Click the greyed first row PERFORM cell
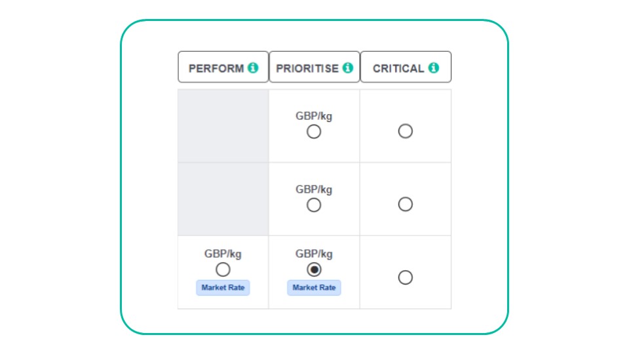Image resolution: width=629 pixels, height=354 pixels. coord(223,126)
